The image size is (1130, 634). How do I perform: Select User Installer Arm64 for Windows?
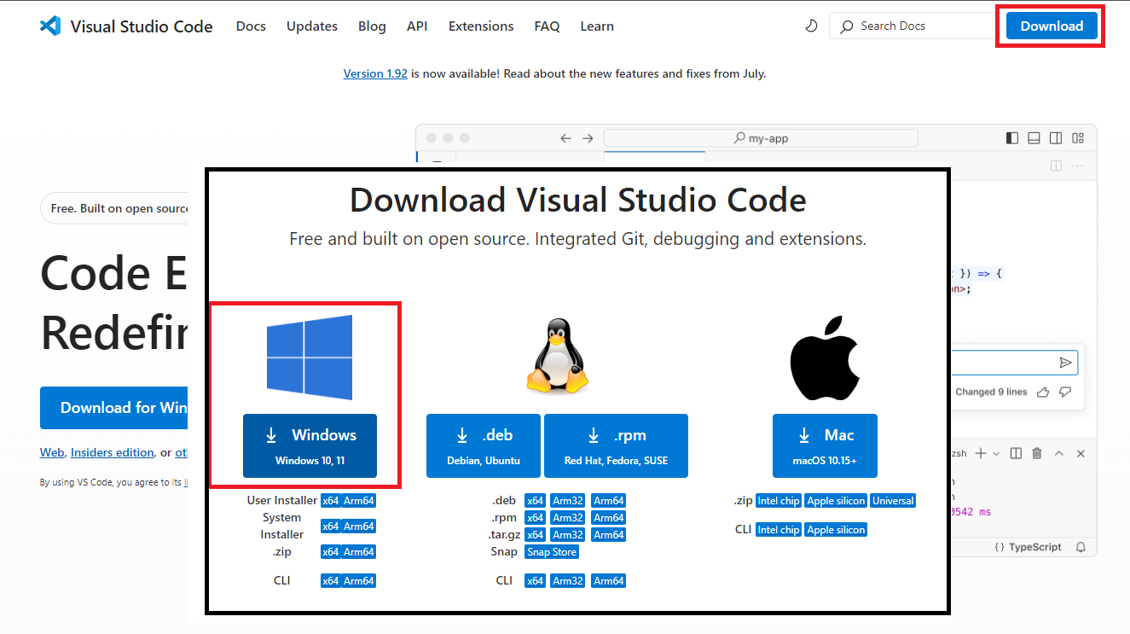359,501
